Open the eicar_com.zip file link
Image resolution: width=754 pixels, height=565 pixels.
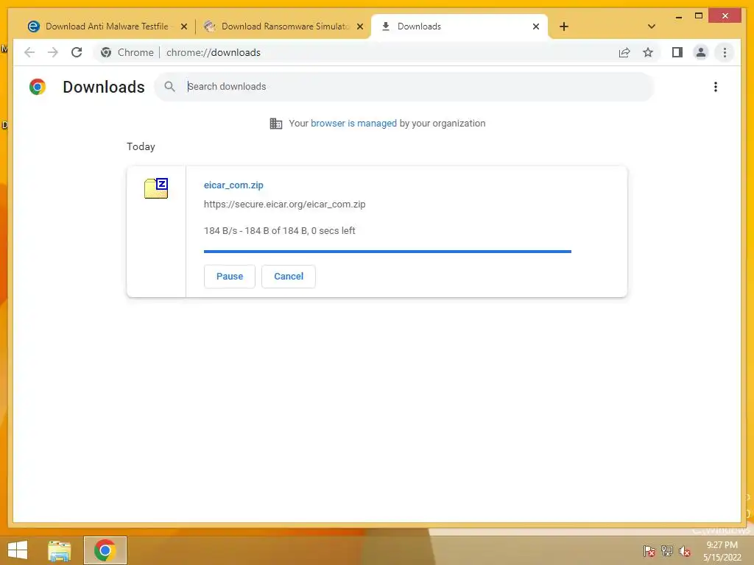click(233, 185)
